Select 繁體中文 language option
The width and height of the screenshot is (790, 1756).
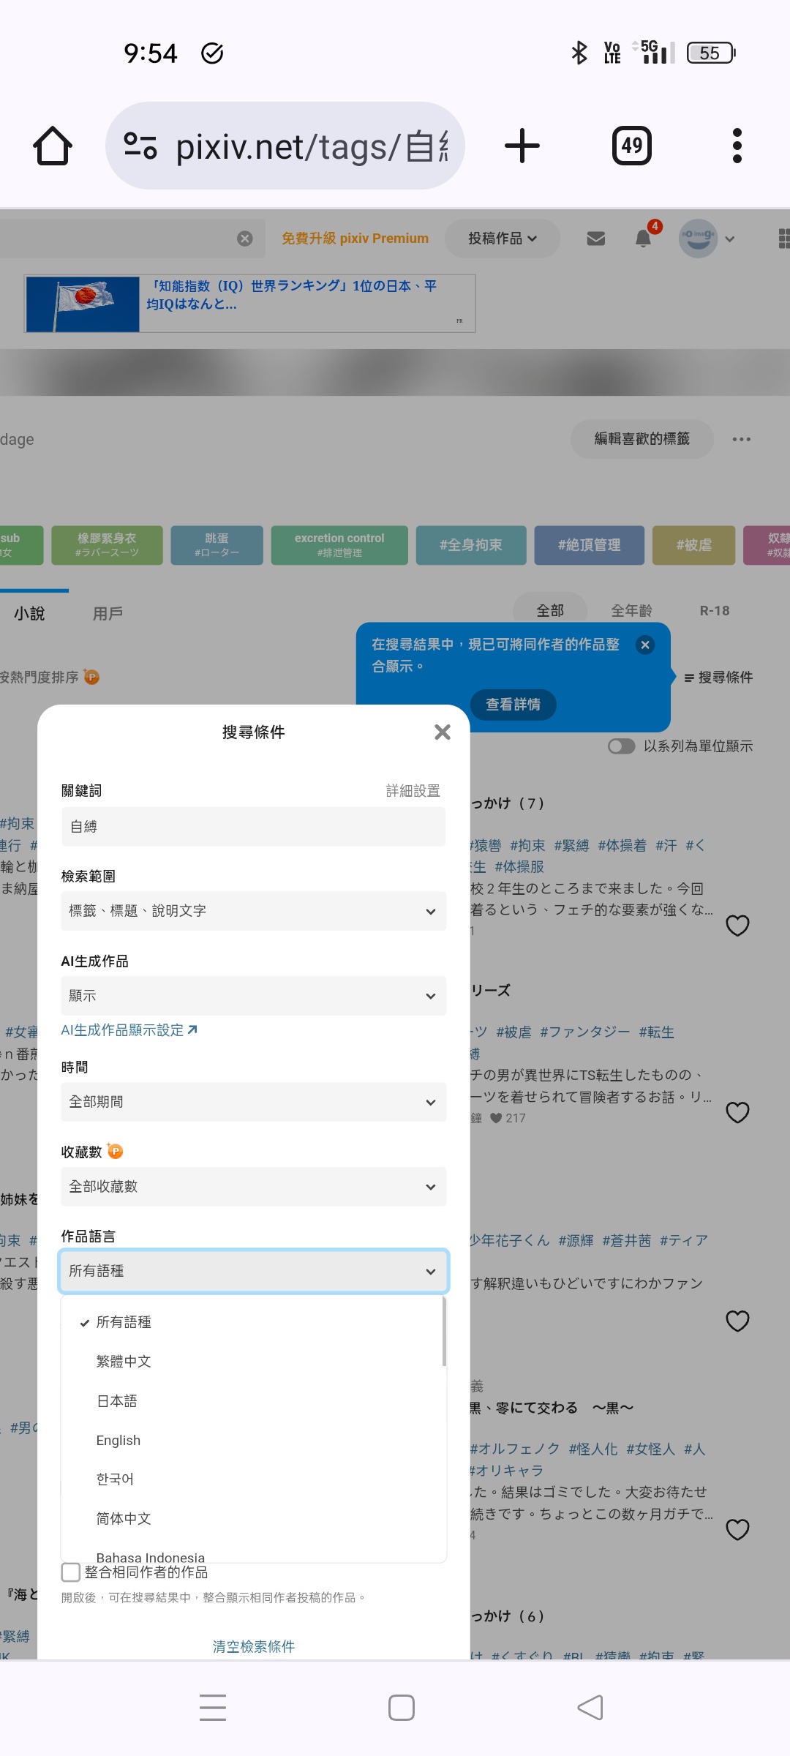(252, 1362)
